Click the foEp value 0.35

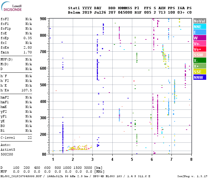[28, 38]
